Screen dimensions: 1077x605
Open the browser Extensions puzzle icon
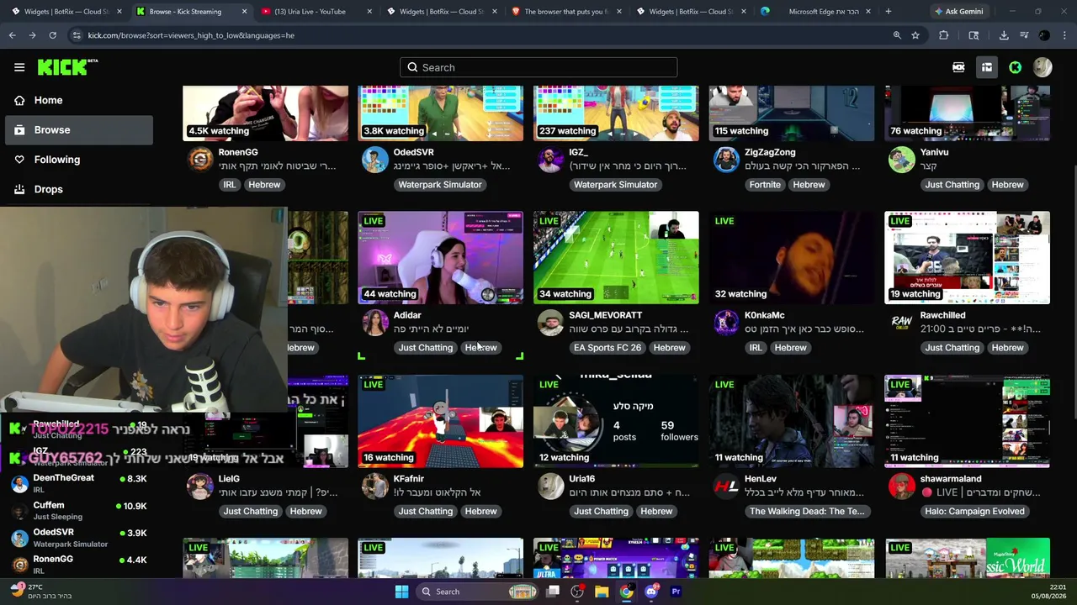pos(943,35)
